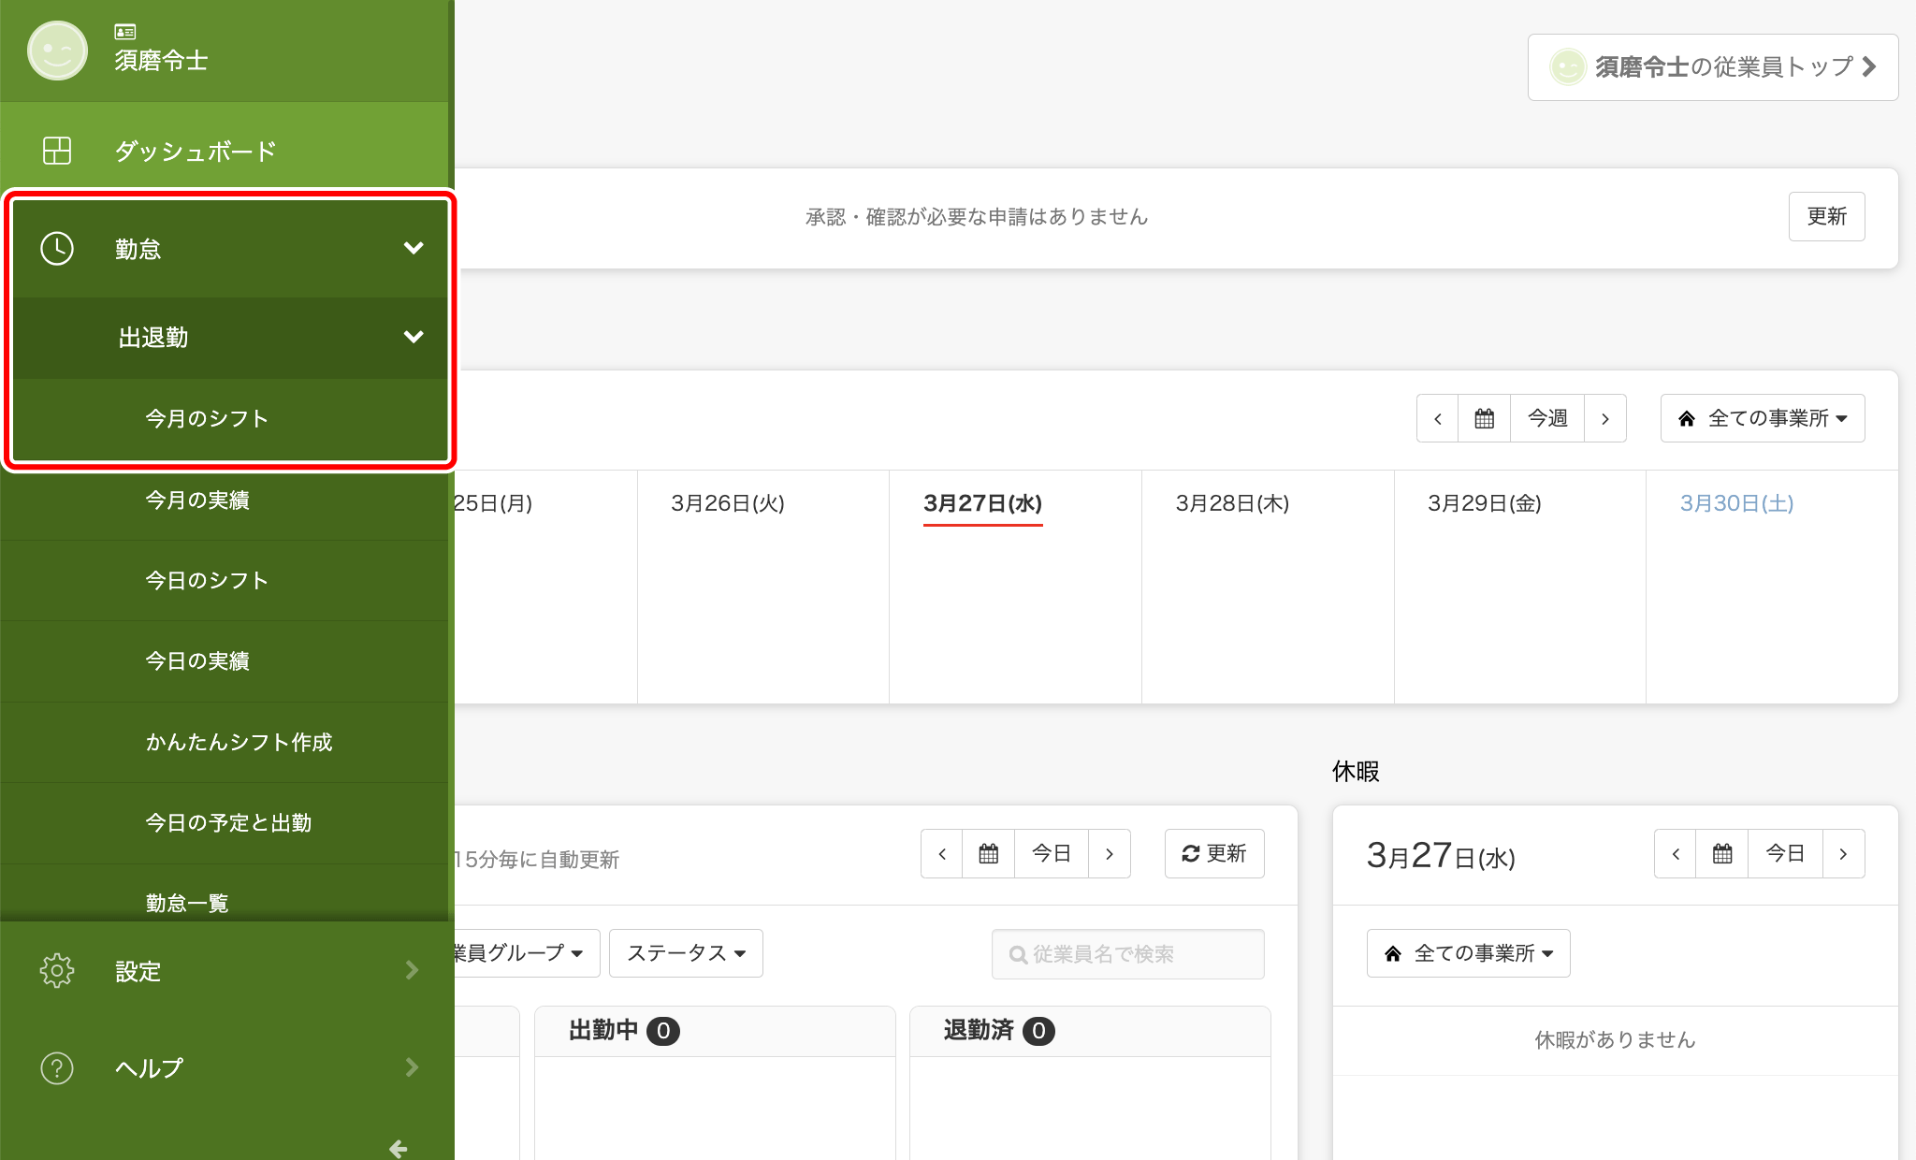Open shift section 全ての事業所 dropdown

click(x=1763, y=418)
